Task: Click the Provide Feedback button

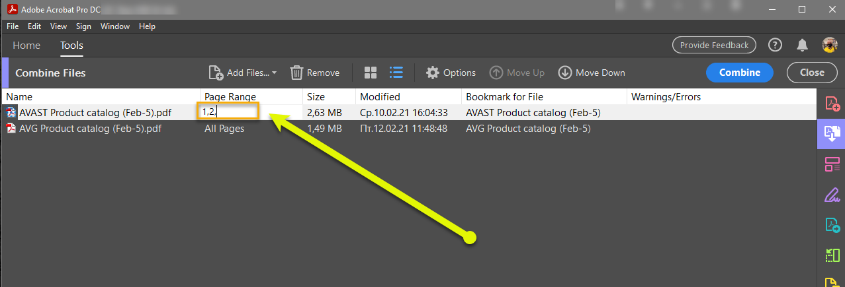Action: pyautogui.click(x=714, y=45)
